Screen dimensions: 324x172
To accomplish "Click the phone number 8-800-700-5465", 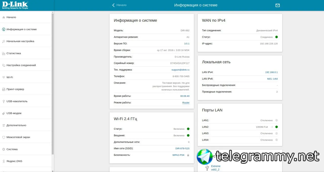I will (181, 76).
